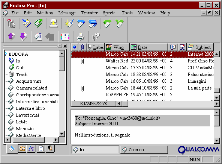This screenshot has height=164, width=222.
Task: Switch to the In window button
Action: pyautogui.click(x=95, y=150)
